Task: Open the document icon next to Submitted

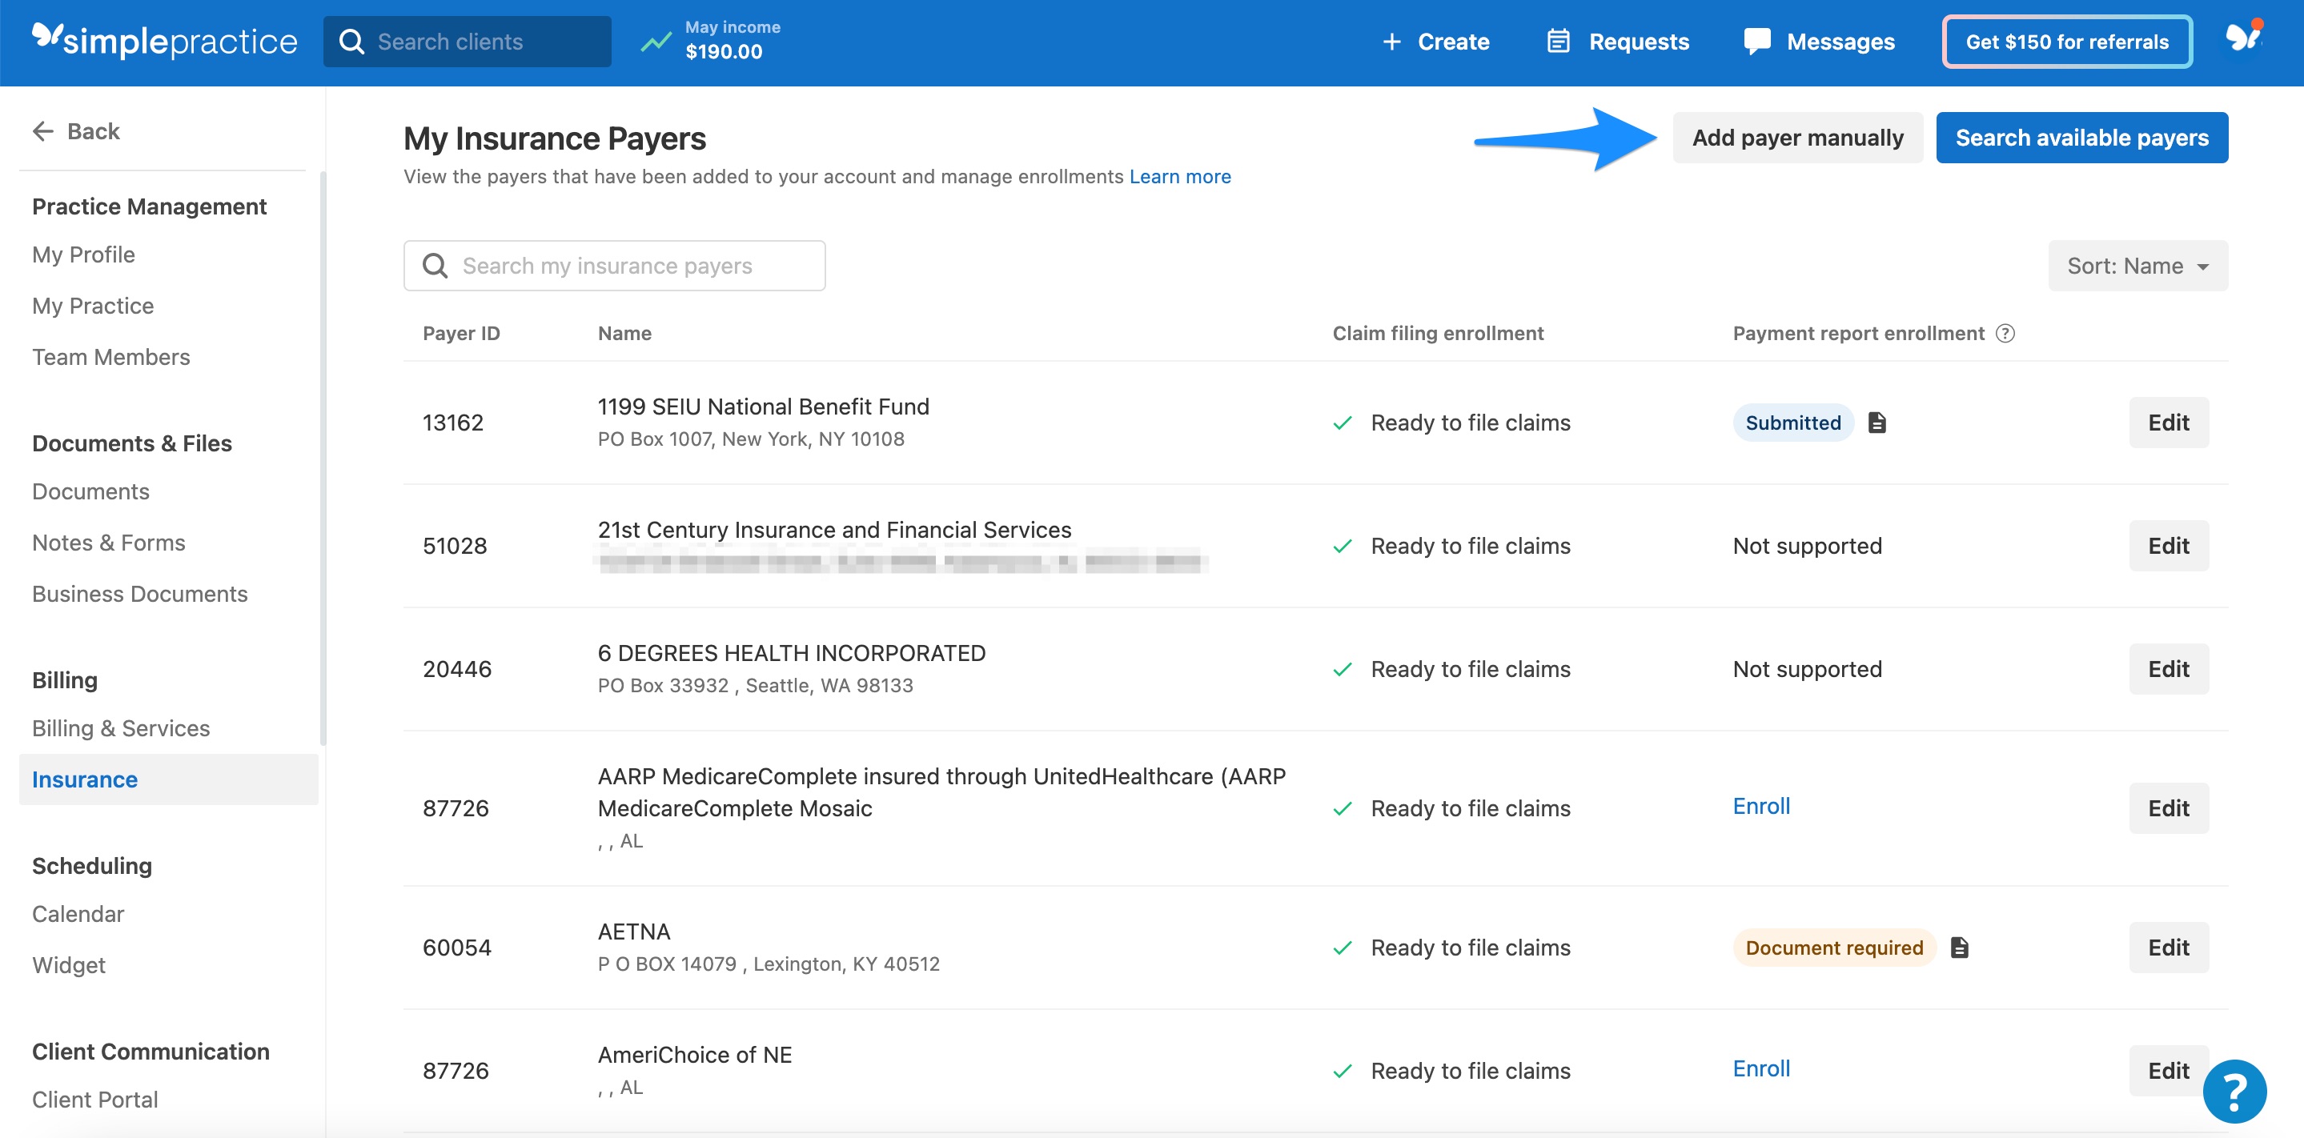Action: point(1877,423)
